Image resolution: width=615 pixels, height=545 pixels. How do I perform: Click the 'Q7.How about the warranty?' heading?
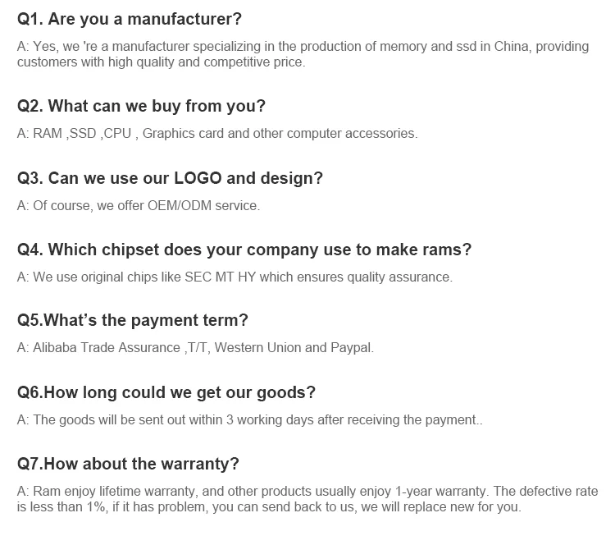click(128, 464)
